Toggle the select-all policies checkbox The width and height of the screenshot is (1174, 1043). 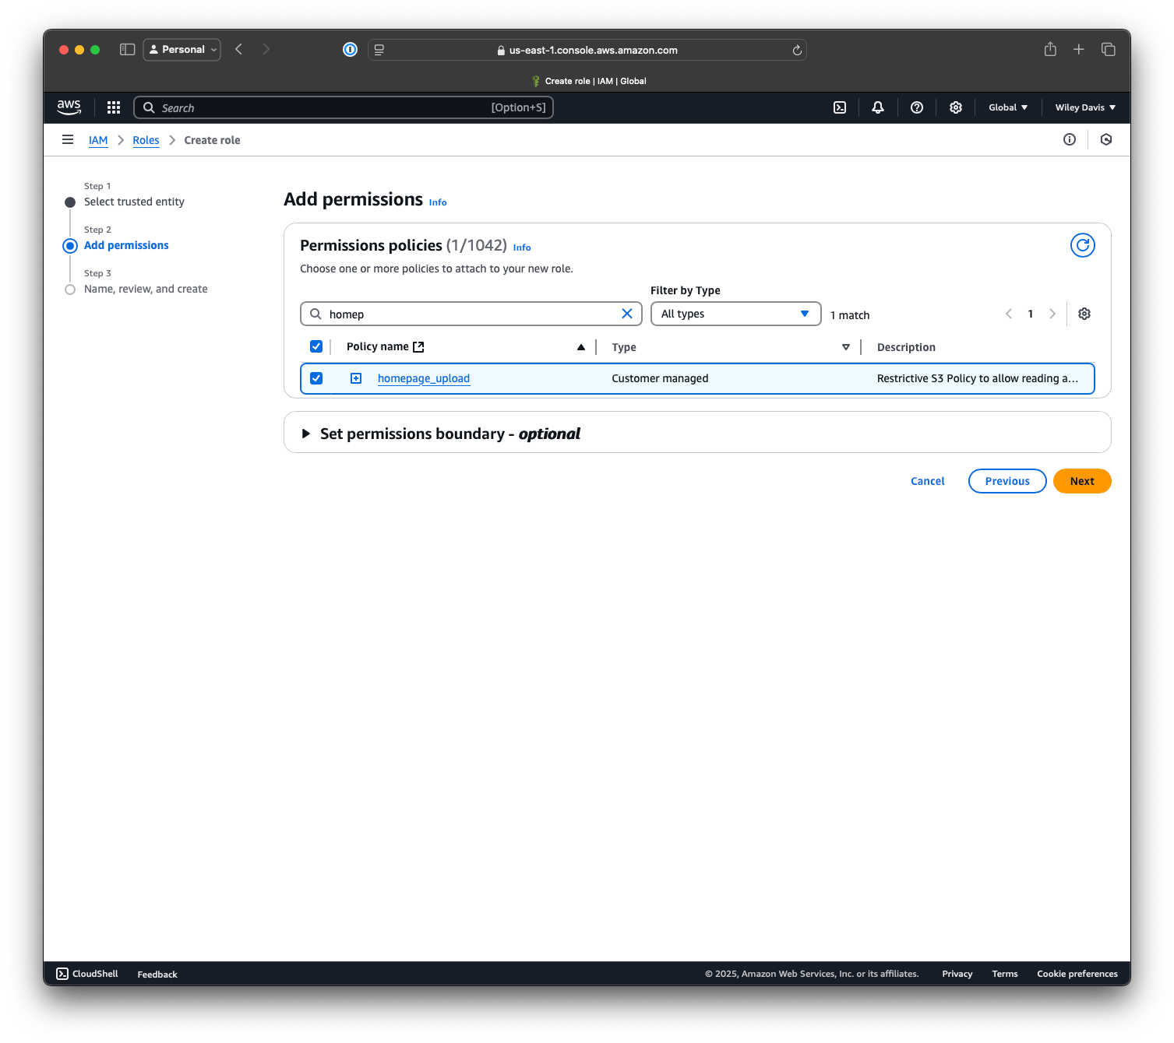point(316,346)
